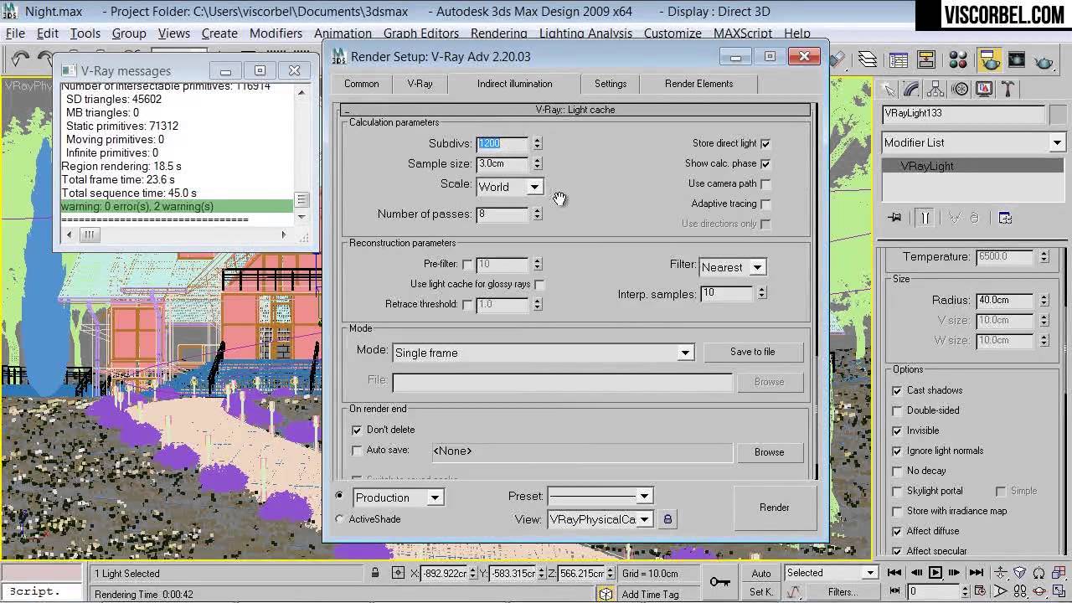Screen dimensions: 1072x603
Task: Click the Quick Render teapot icon
Action: (x=1044, y=60)
